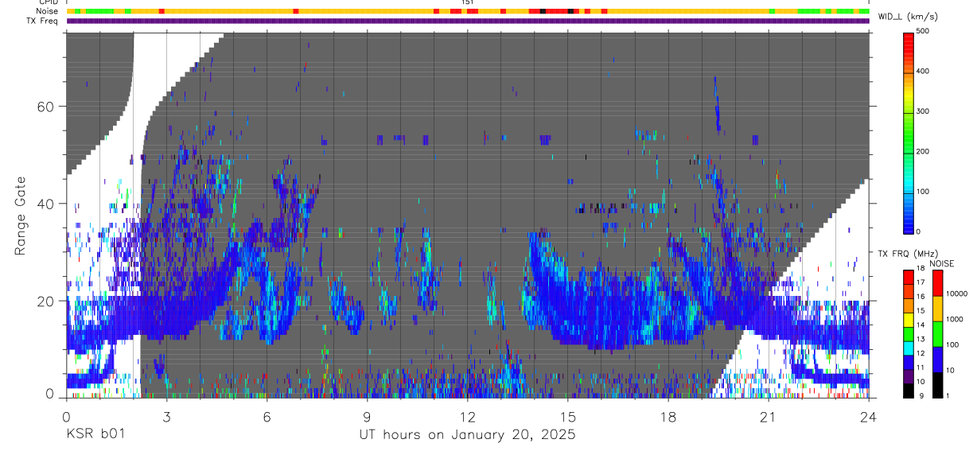Click the x-axis tick label '9'
The height and width of the screenshot is (451, 977).
pyautogui.click(x=367, y=417)
